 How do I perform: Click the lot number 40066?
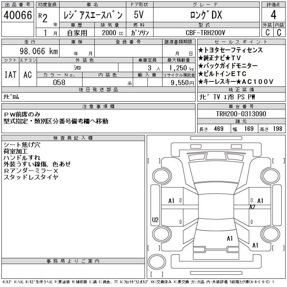[x=18, y=15]
